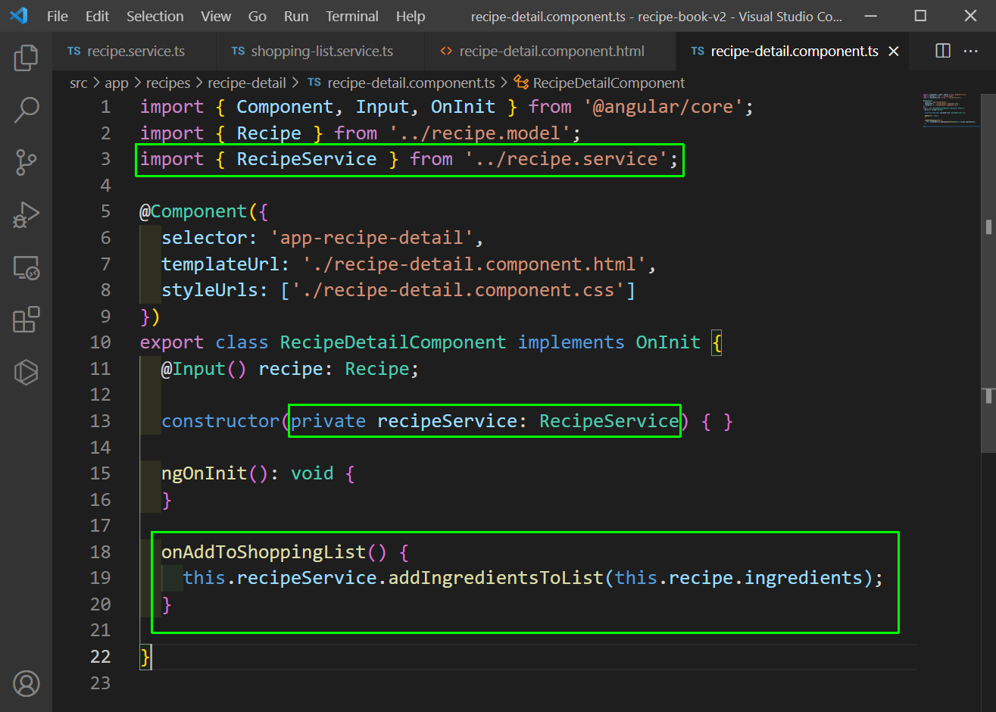Open the Remote Explorer icon

26,267
